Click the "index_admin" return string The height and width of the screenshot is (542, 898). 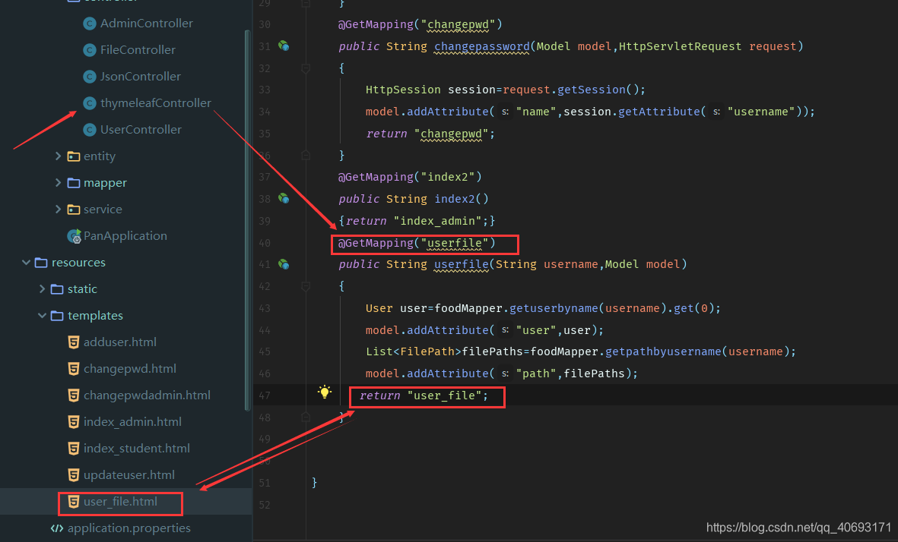[x=437, y=221]
